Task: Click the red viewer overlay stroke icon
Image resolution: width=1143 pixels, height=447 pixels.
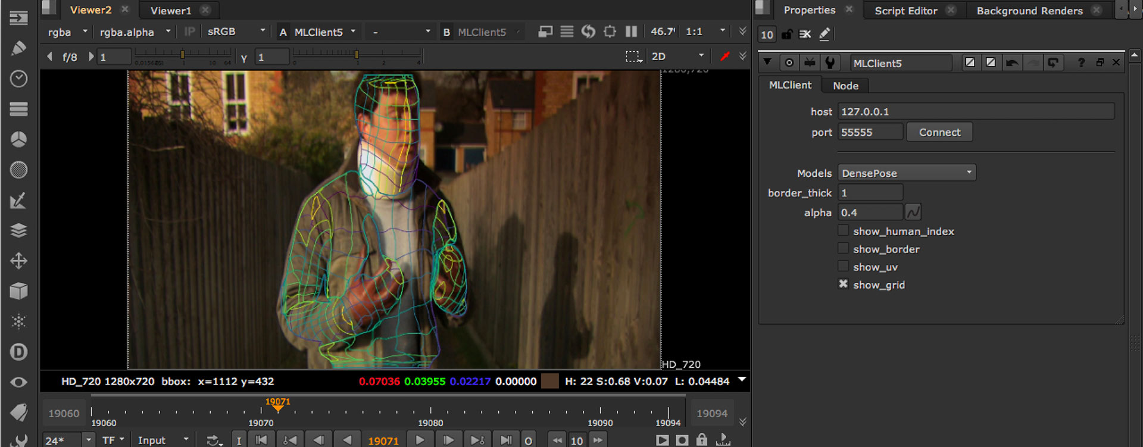Action: (724, 57)
